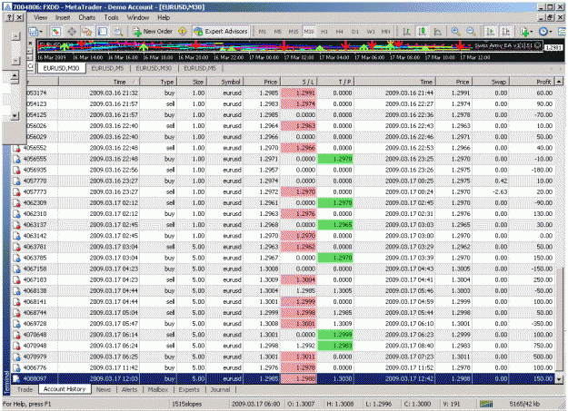The image size is (568, 411).
Task: Show the Market Watch window
Action: pyautogui.click(x=55, y=32)
